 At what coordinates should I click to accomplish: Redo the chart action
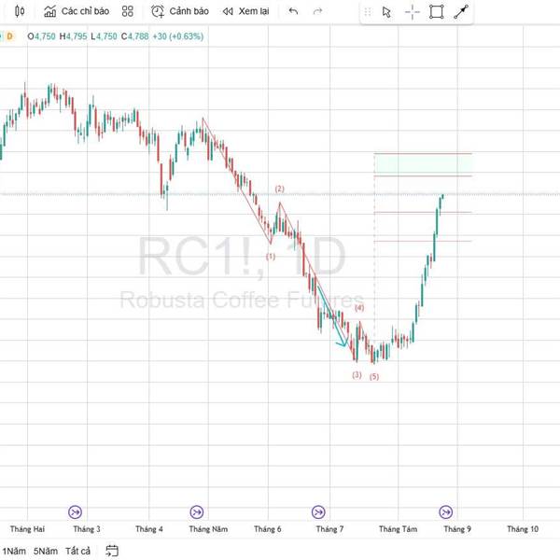pyautogui.click(x=317, y=11)
